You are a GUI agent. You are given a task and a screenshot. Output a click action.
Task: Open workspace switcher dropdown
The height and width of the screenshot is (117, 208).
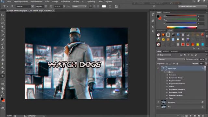coord(192,6)
